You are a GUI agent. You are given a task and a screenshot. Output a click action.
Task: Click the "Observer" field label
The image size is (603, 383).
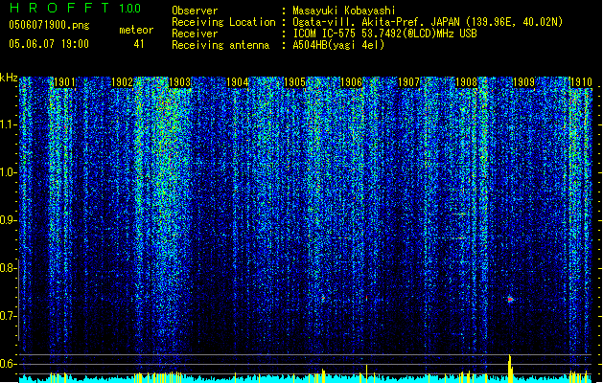tap(195, 11)
